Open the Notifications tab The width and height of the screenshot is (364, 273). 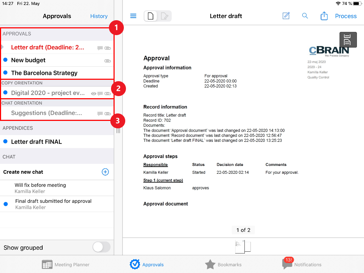point(302,264)
